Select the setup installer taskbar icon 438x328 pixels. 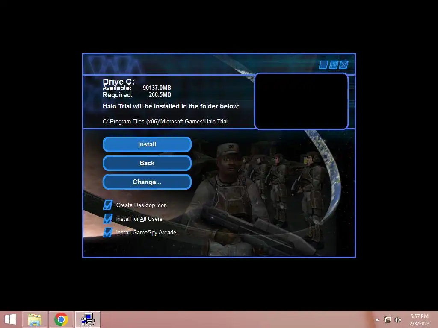tap(87, 319)
